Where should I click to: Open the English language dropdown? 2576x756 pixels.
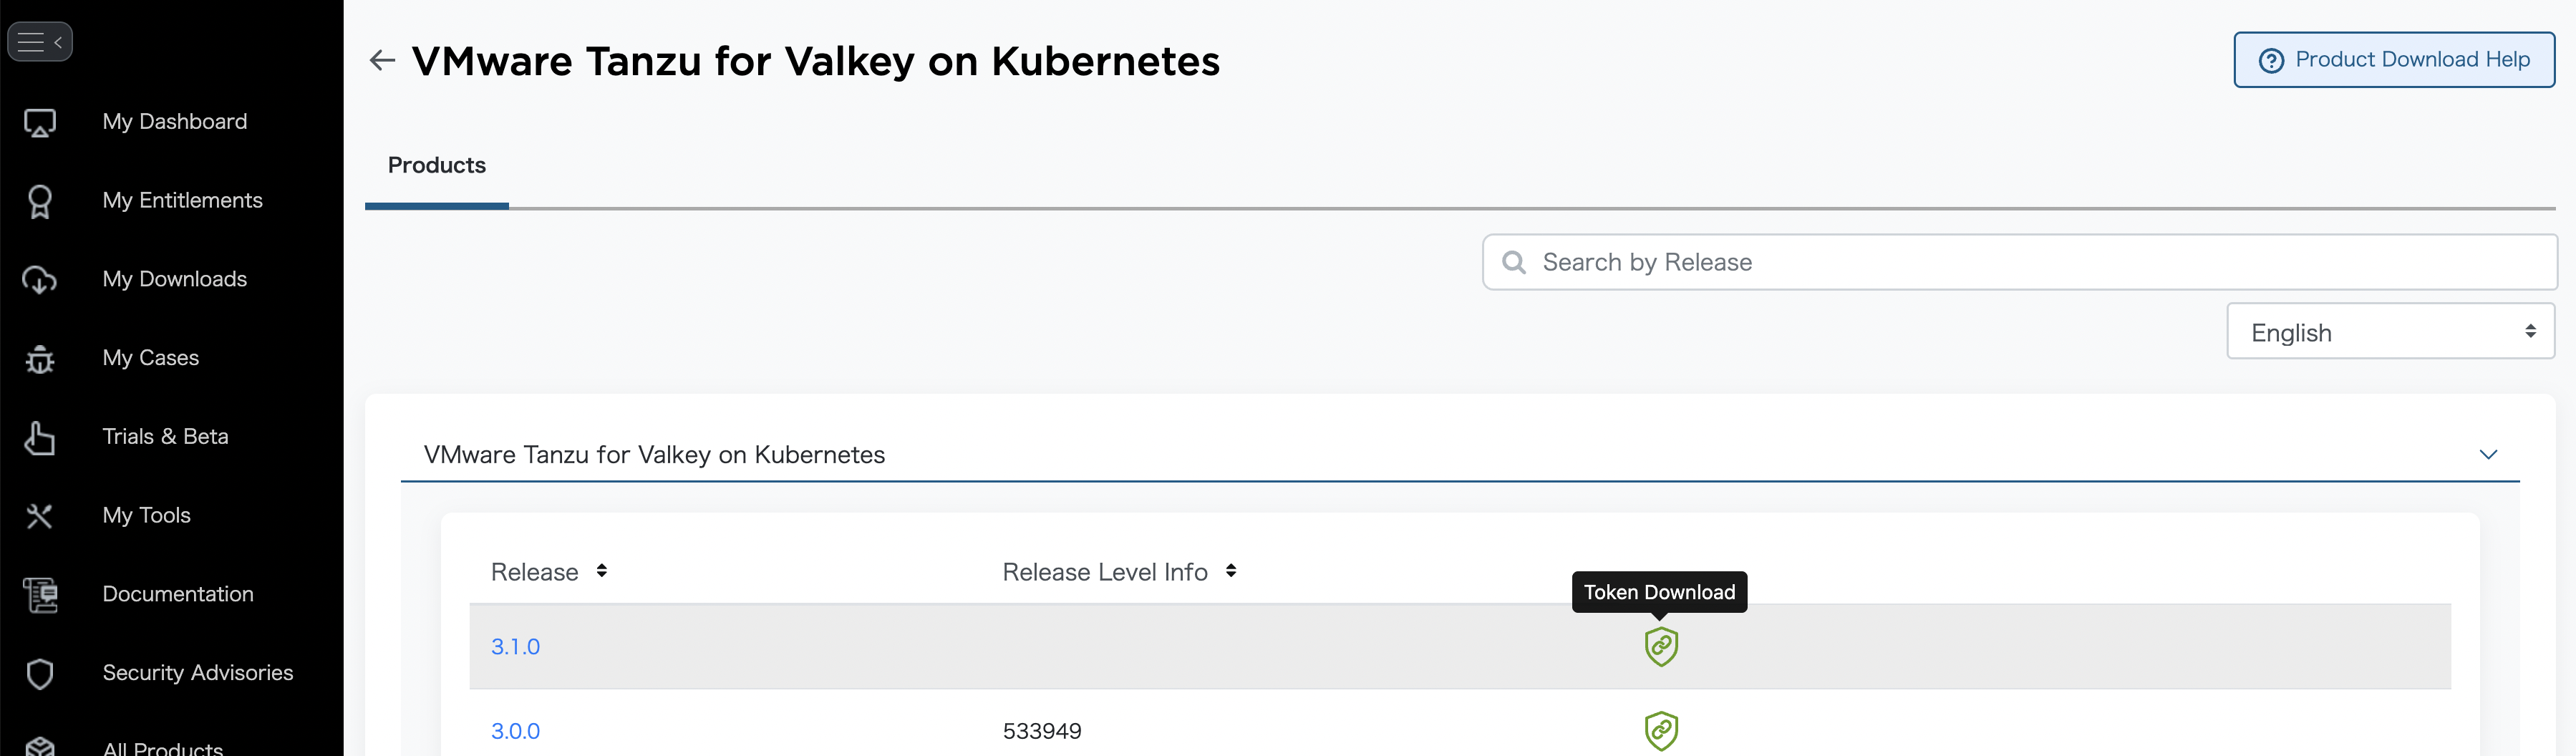2389,332
